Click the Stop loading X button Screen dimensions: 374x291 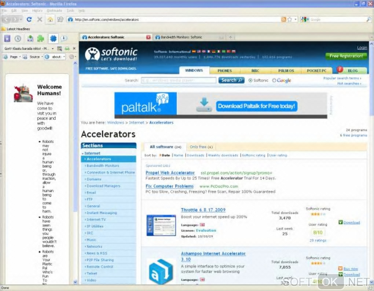pos(40,19)
